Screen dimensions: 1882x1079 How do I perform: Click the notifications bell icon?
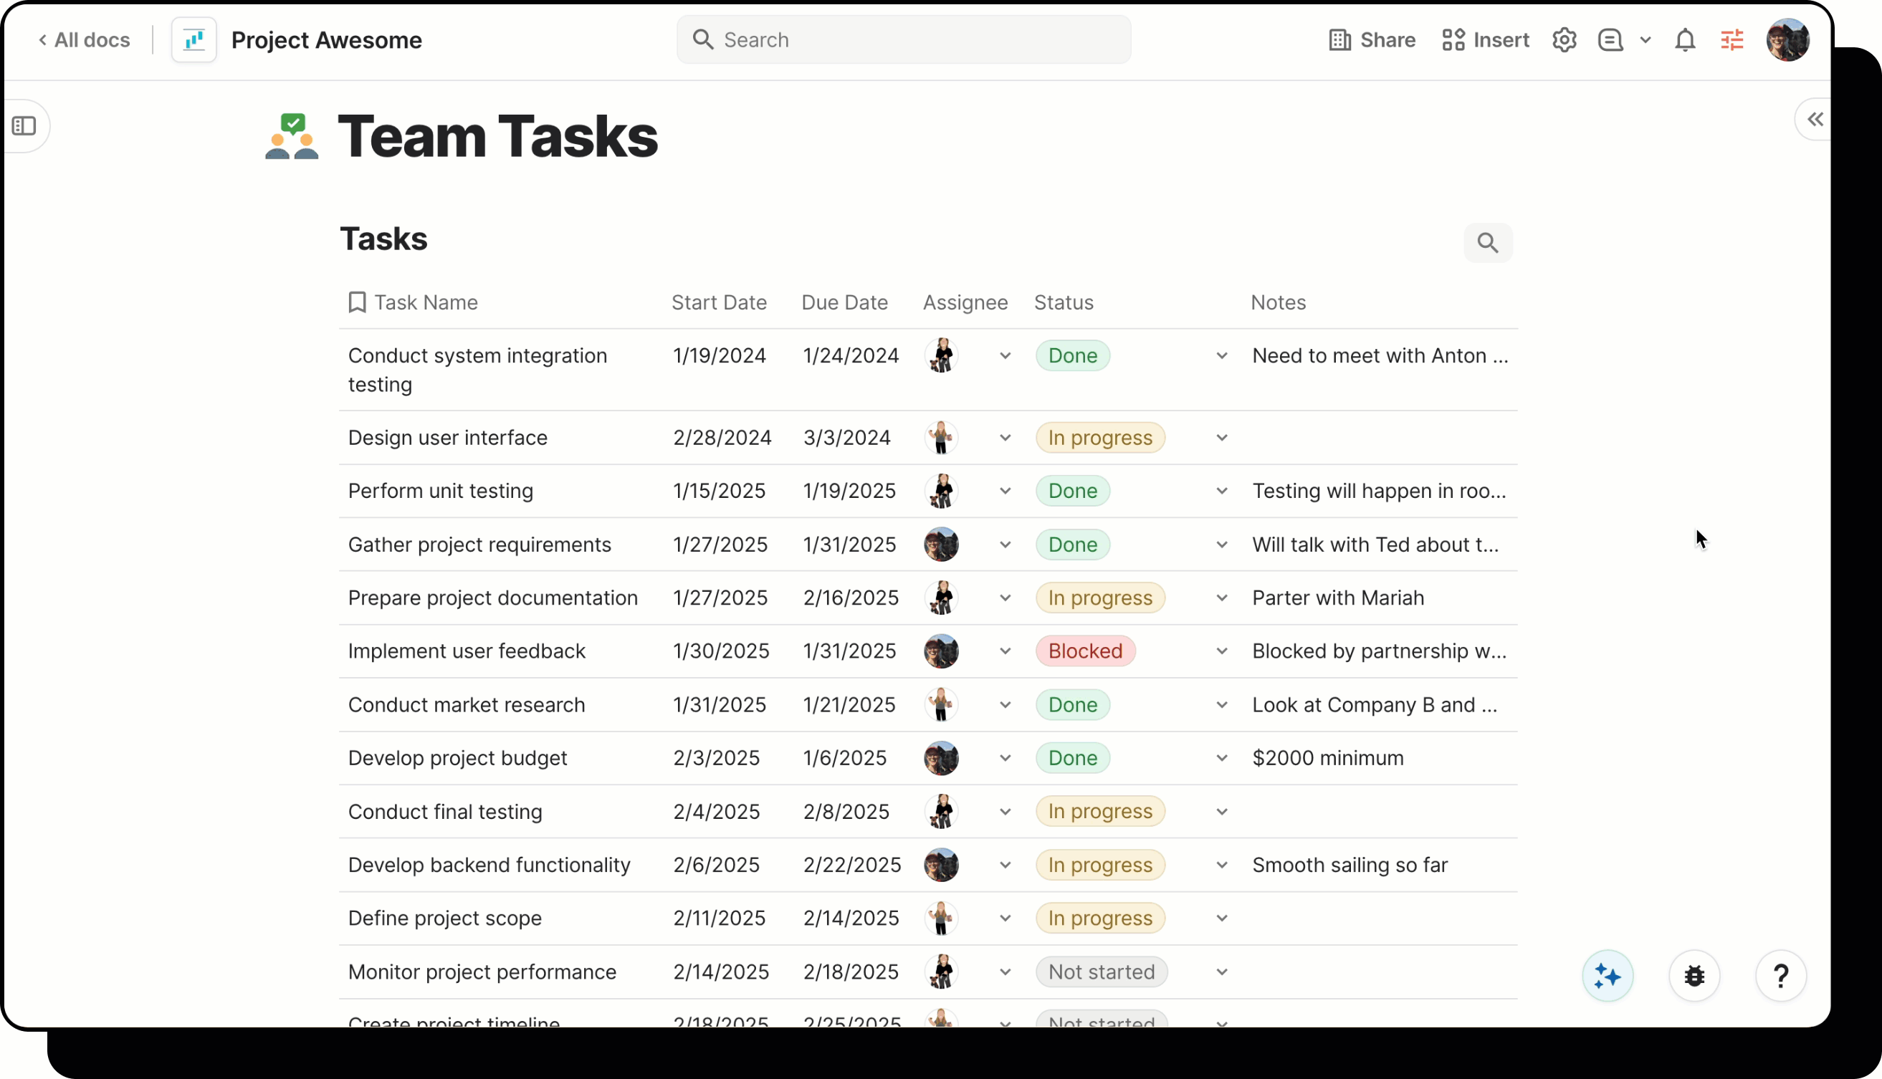pos(1684,40)
